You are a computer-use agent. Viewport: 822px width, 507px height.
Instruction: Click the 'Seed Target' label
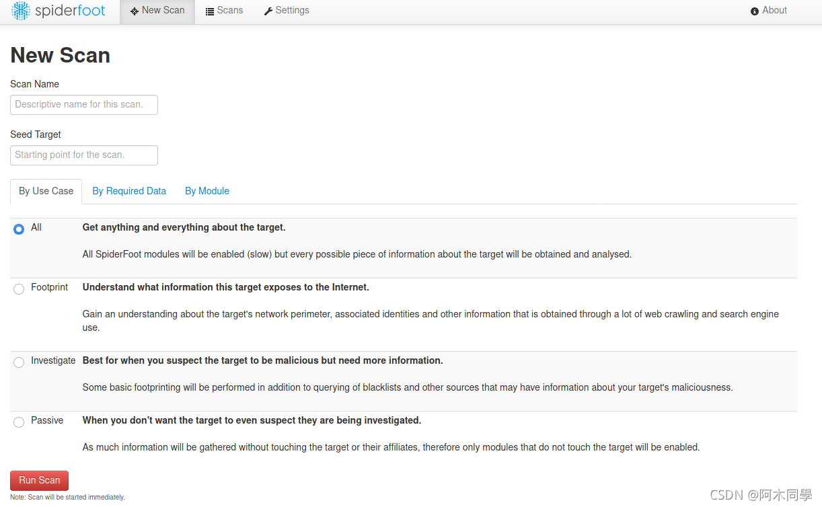tap(36, 134)
